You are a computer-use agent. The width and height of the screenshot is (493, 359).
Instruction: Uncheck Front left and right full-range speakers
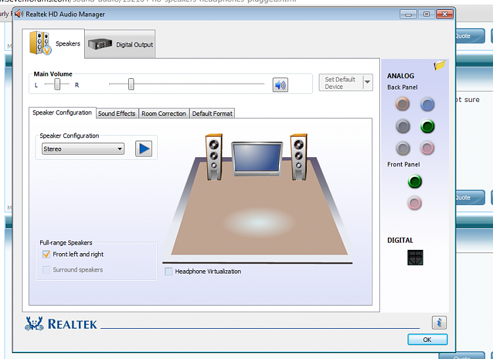coord(46,254)
